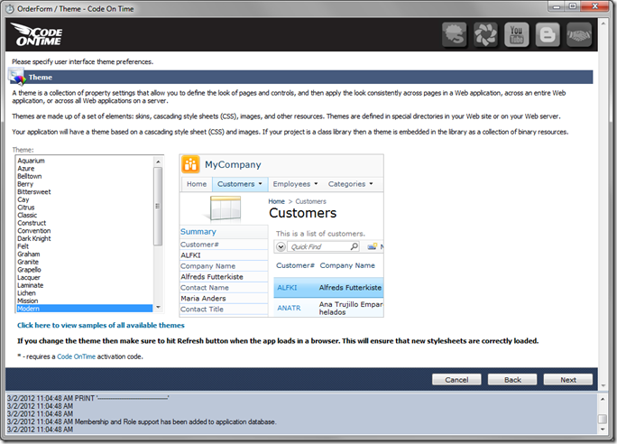The width and height of the screenshot is (617, 444).
Task: Open the Code OnTime activation link
Action: (77, 356)
